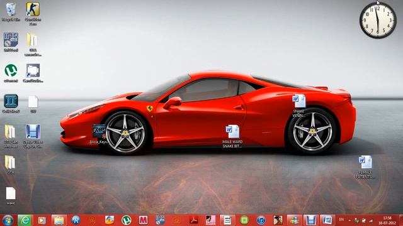The image size is (403, 226).
Task: Open network signal tray icon
Action: coord(371,220)
